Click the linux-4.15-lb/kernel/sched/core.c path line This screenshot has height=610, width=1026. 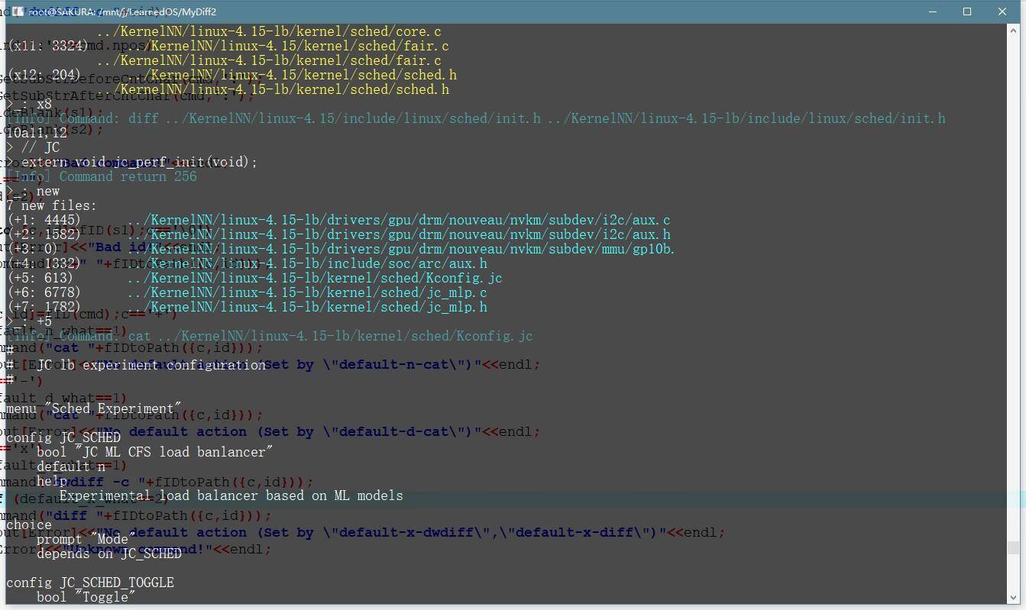(269, 31)
